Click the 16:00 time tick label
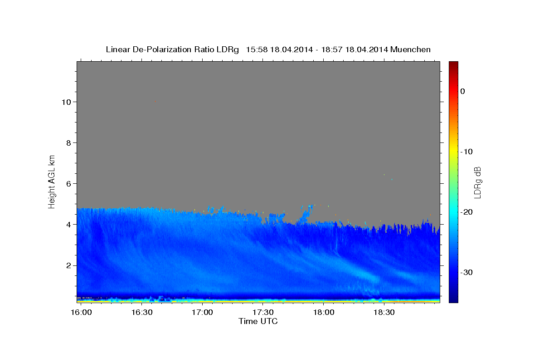Image resolution: width=544 pixels, height=363 pixels. pos(81,313)
